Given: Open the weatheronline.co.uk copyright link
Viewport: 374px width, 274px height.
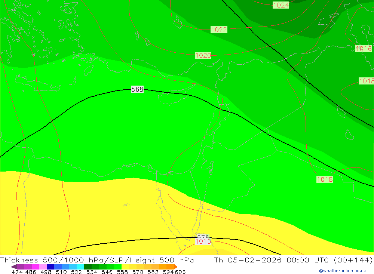Looking at the screenshot, I should (x=342, y=271).
